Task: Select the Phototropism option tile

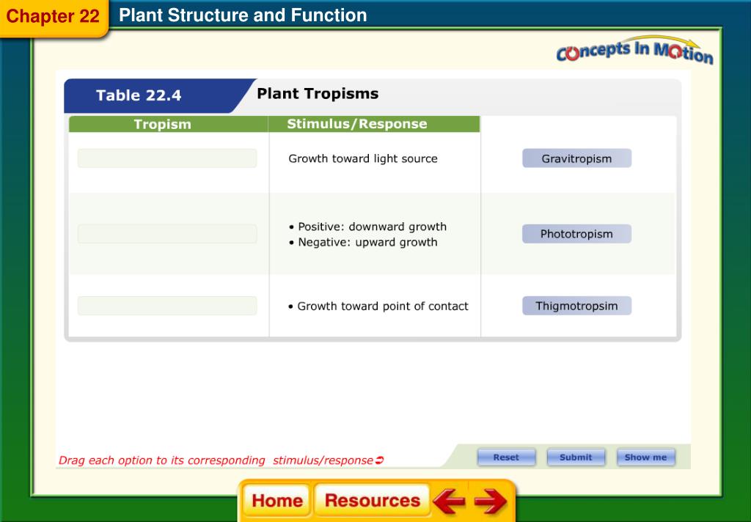Action: click(x=576, y=234)
